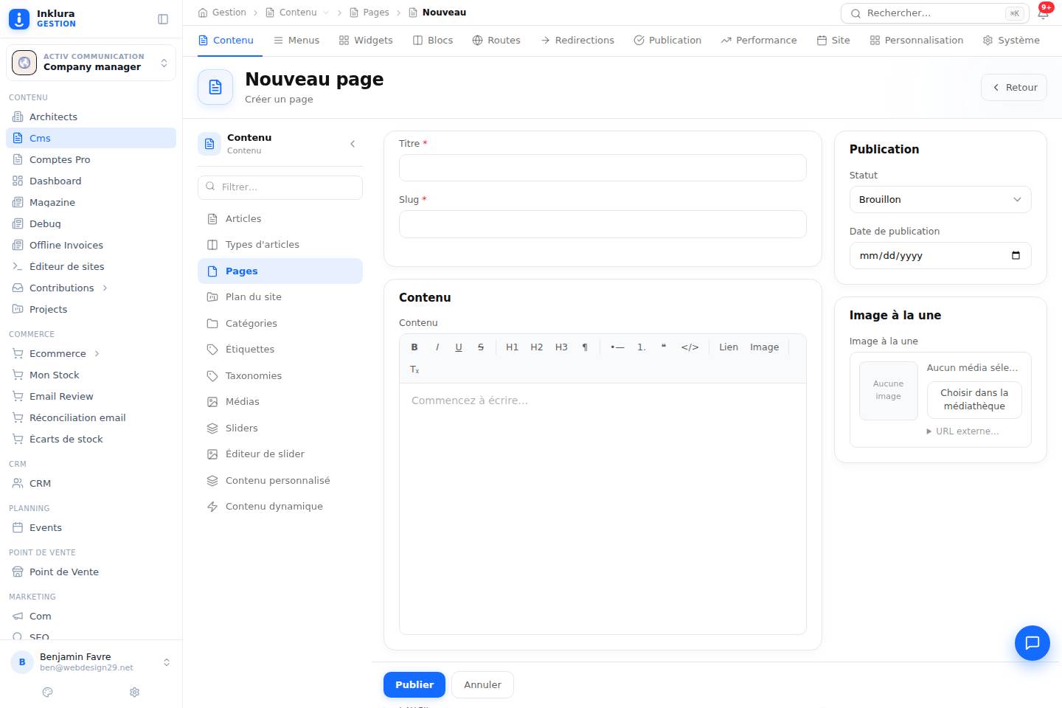Expand the Ecommerce sidebar submenu chevron
The height and width of the screenshot is (708, 1062).
coord(97,353)
